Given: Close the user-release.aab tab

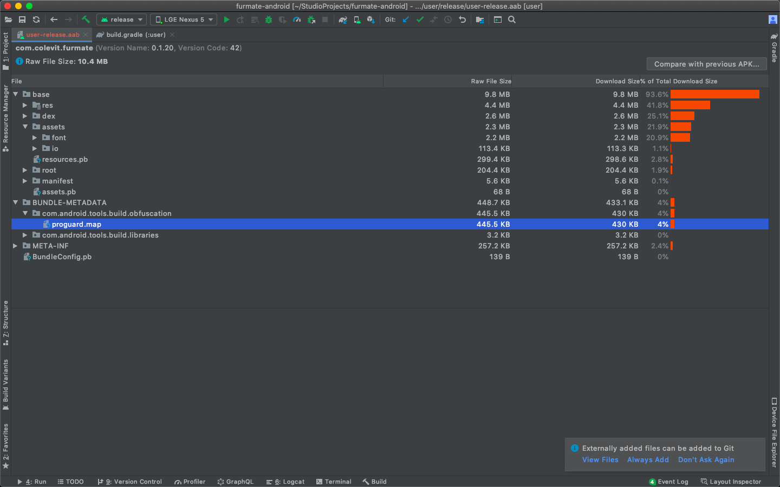Looking at the screenshot, I should point(86,35).
